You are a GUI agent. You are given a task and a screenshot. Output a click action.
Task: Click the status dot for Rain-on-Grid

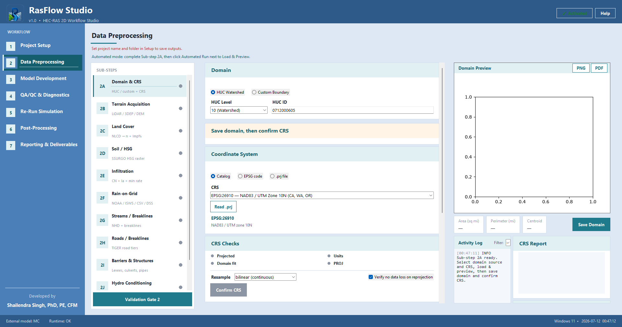click(180, 198)
